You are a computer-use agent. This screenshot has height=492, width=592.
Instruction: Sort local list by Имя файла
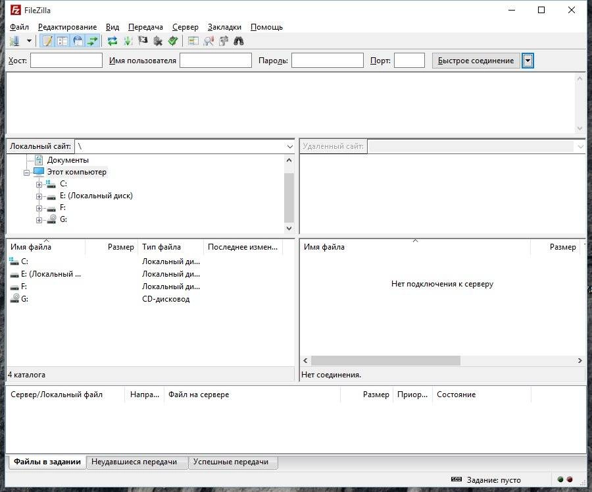click(x=45, y=247)
